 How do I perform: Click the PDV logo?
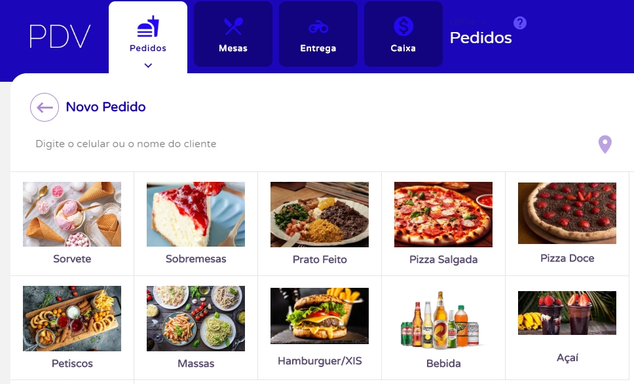pos(60,37)
